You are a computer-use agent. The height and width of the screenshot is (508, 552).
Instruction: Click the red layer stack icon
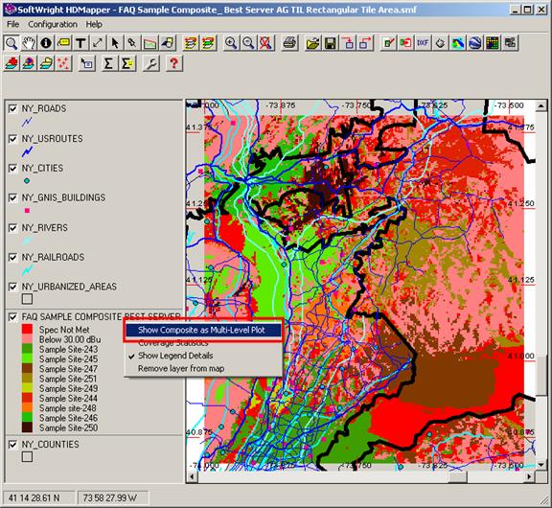coord(11,63)
